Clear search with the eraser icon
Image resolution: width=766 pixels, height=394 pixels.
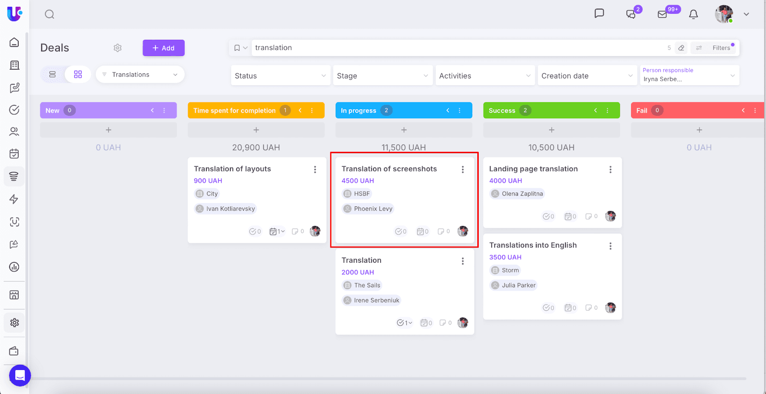point(681,48)
